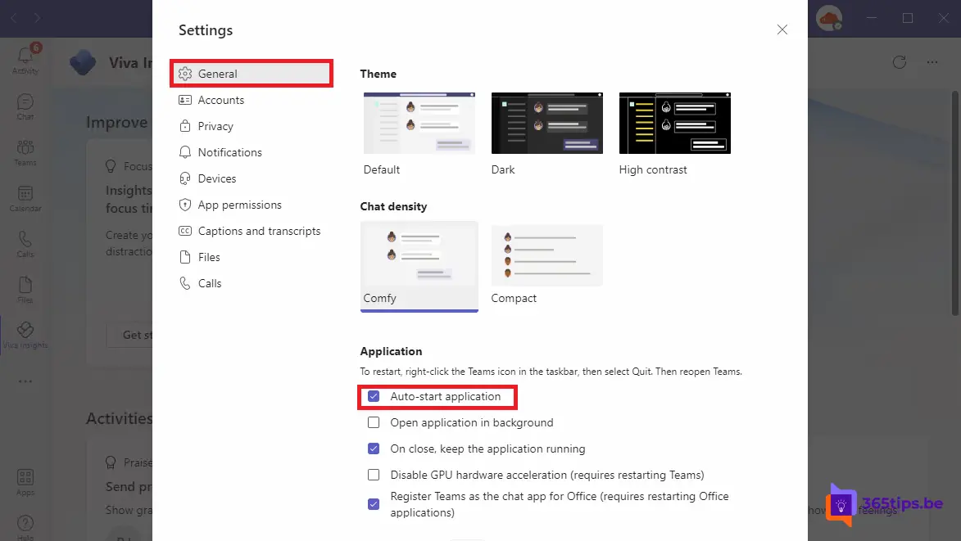Disable Auto-start application

click(374, 396)
